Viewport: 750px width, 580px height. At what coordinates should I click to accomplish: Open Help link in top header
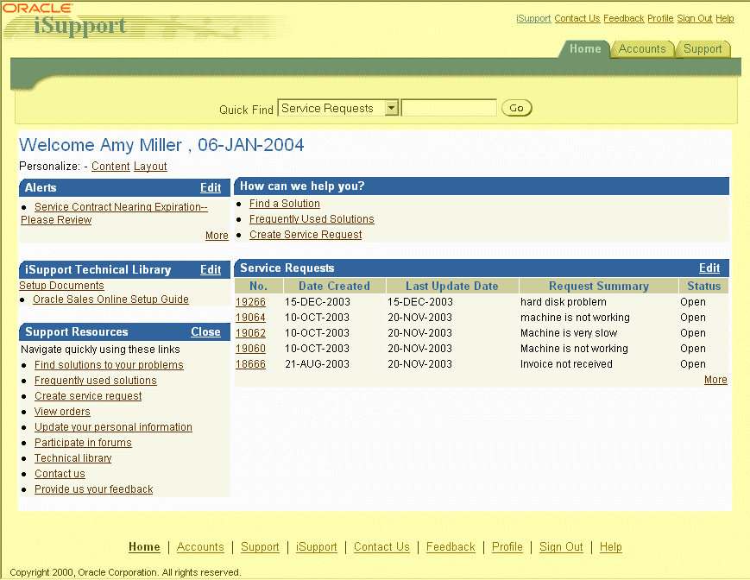pos(725,18)
